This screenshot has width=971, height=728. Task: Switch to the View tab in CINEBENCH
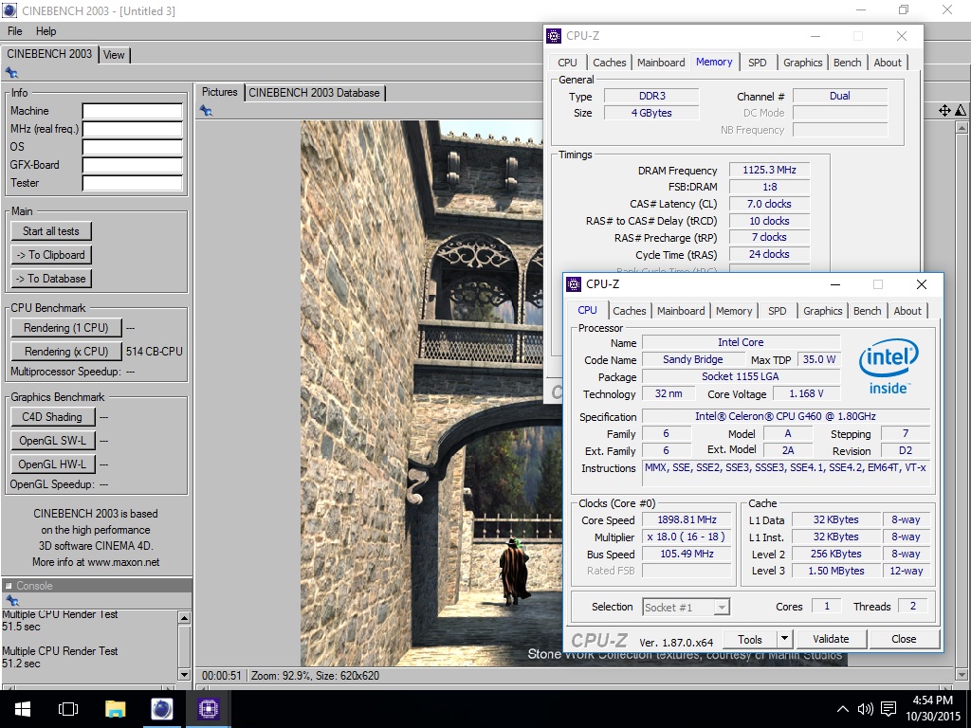point(114,54)
